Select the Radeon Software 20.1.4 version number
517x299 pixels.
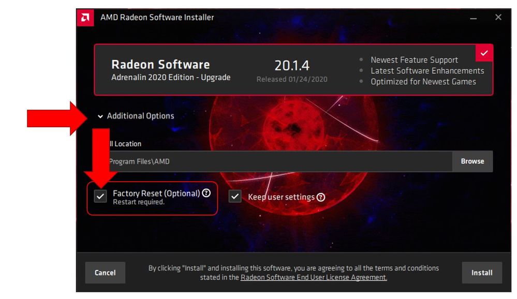coord(292,66)
